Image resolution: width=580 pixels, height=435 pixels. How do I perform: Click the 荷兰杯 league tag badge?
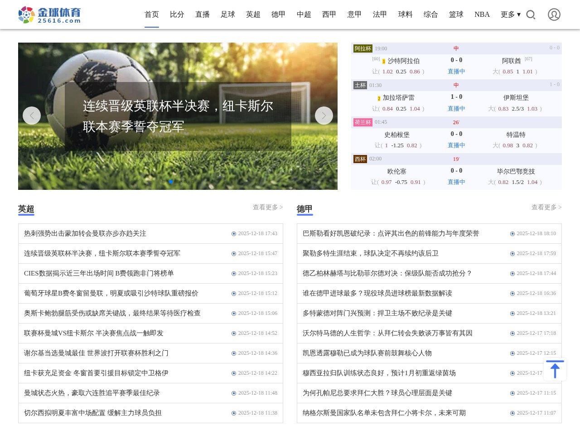(x=362, y=122)
